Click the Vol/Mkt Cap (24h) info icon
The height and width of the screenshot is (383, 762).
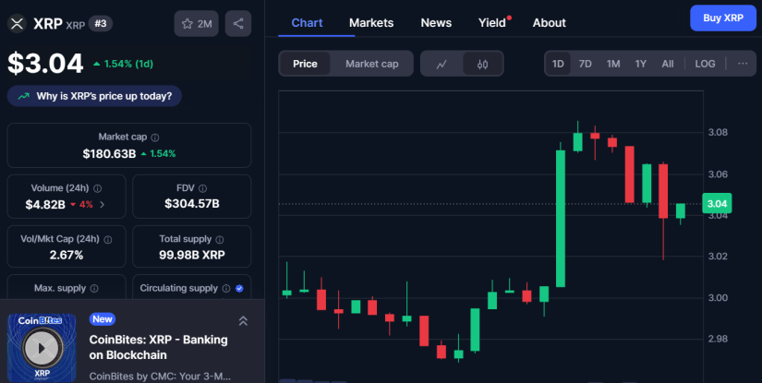coord(108,239)
